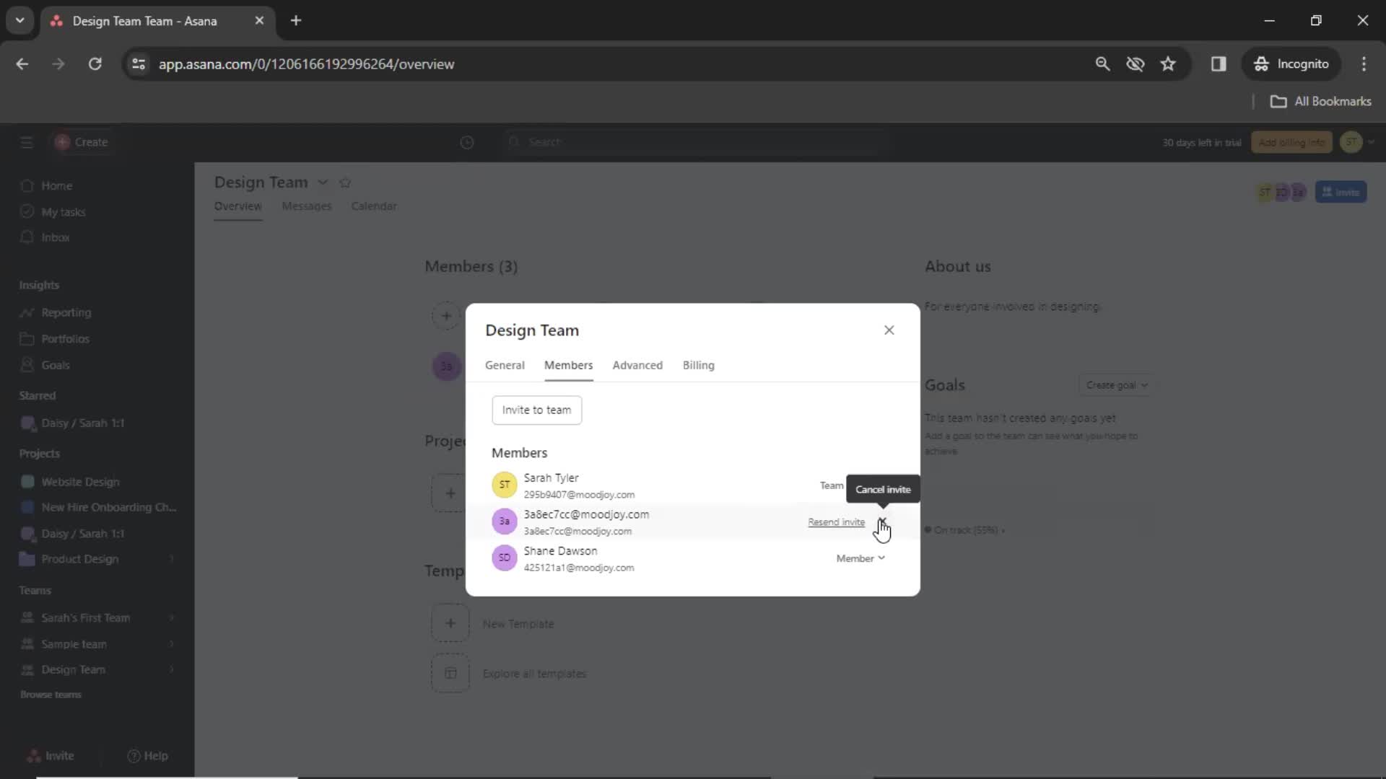Click Browse teams in sidebar
This screenshot has height=779, width=1386.
click(x=51, y=695)
